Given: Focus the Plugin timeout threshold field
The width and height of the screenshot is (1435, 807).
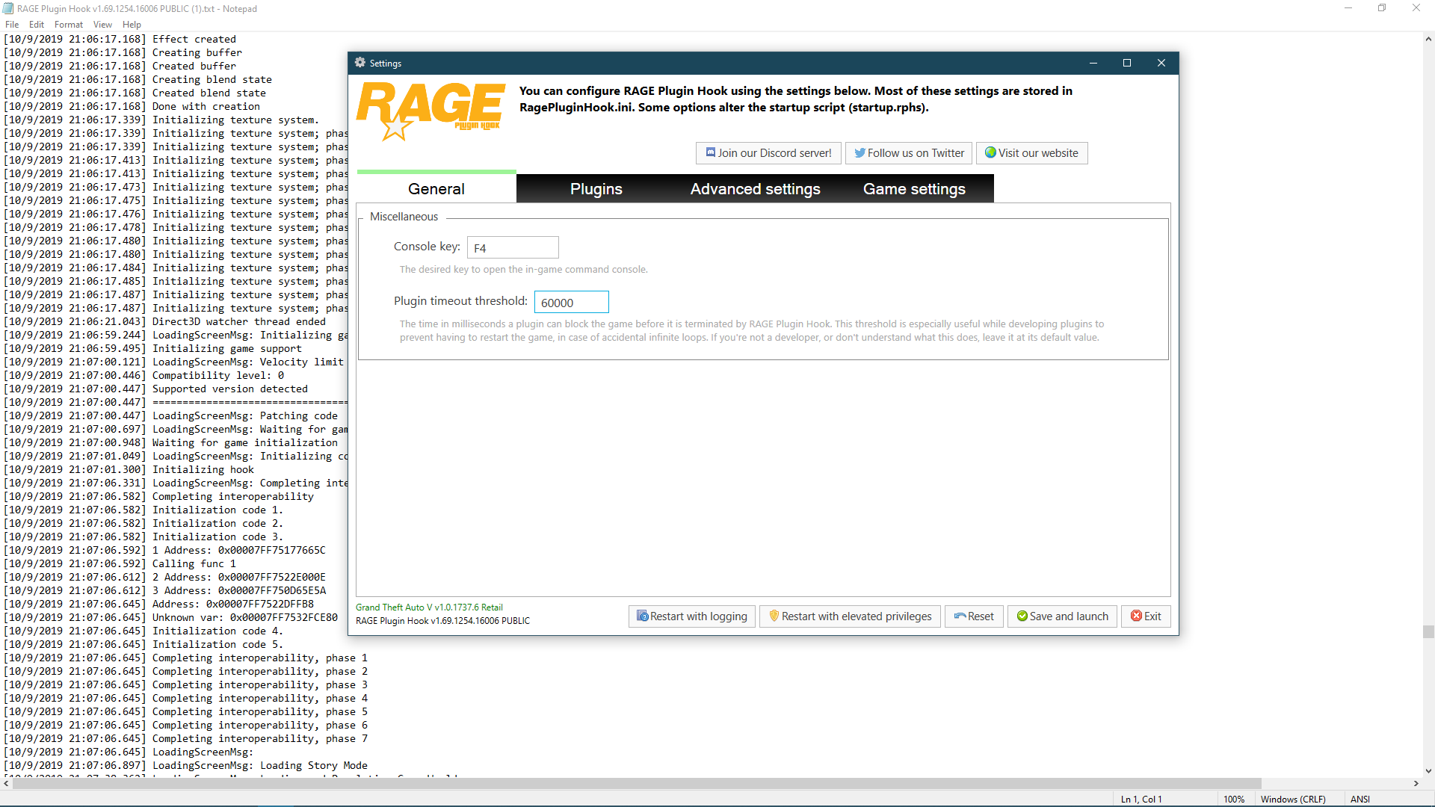Looking at the screenshot, I should [571, 303].
